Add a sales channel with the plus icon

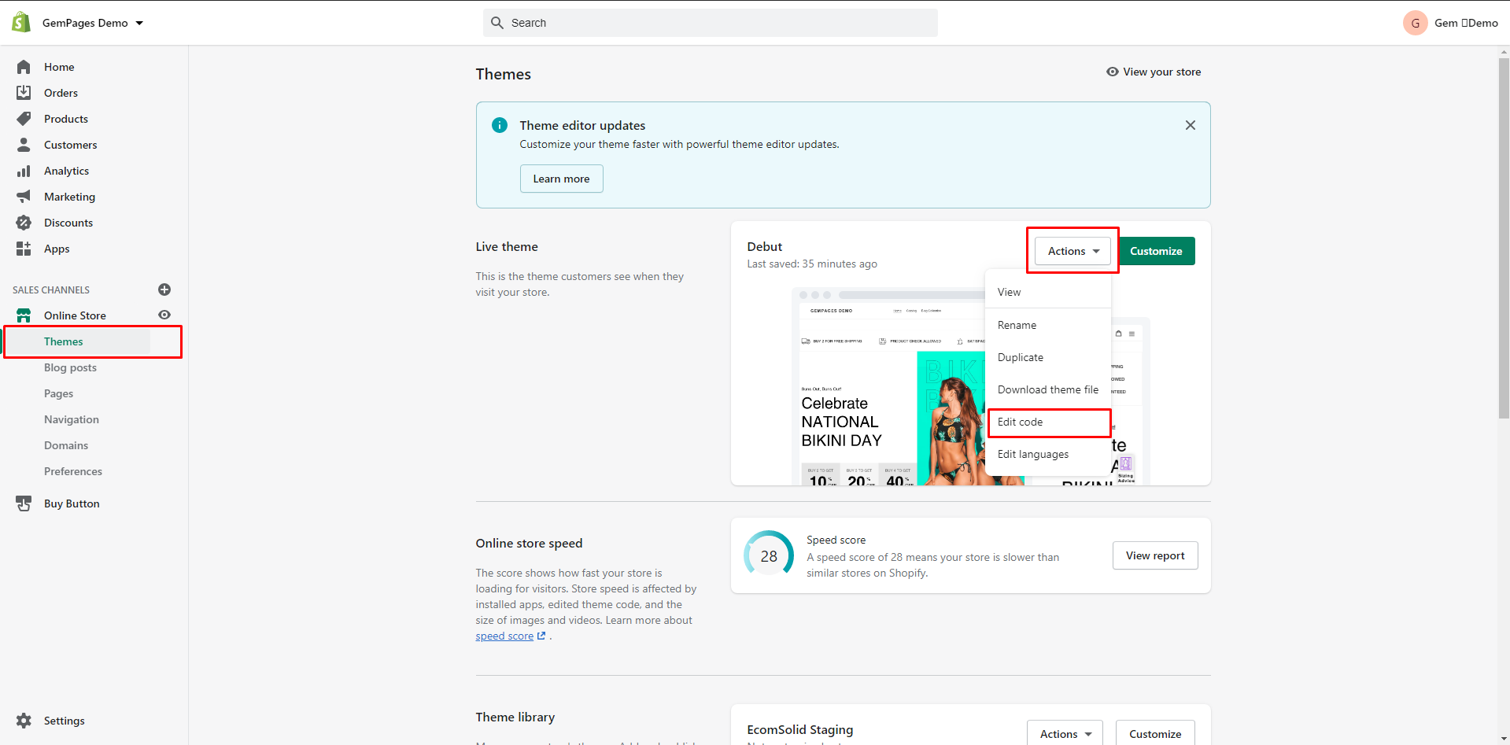(x=164, y=290)
